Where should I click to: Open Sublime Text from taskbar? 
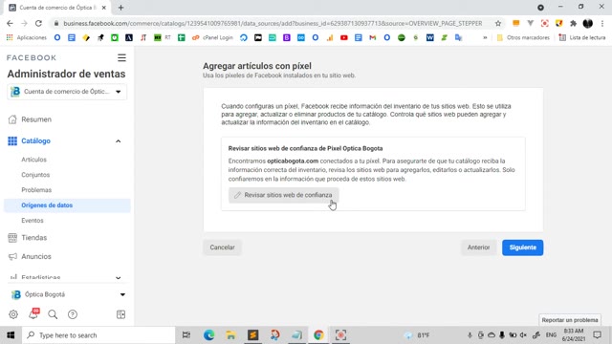coord(252,335)
